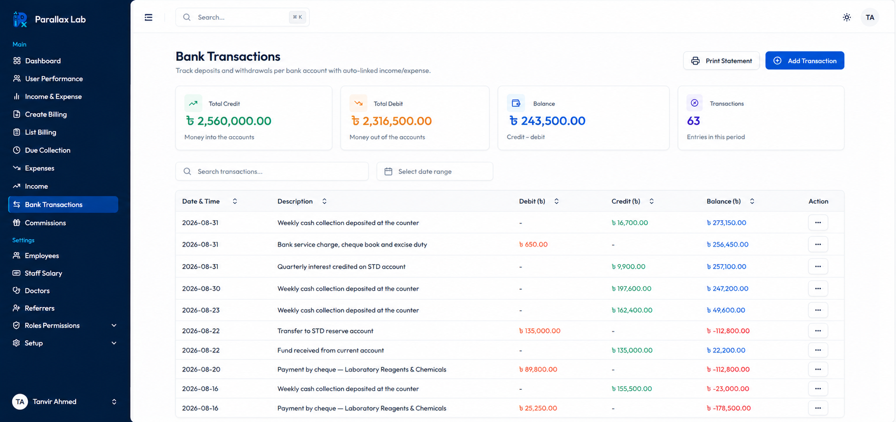
Task: Click the calendar icon in date range
Action: 388,172
